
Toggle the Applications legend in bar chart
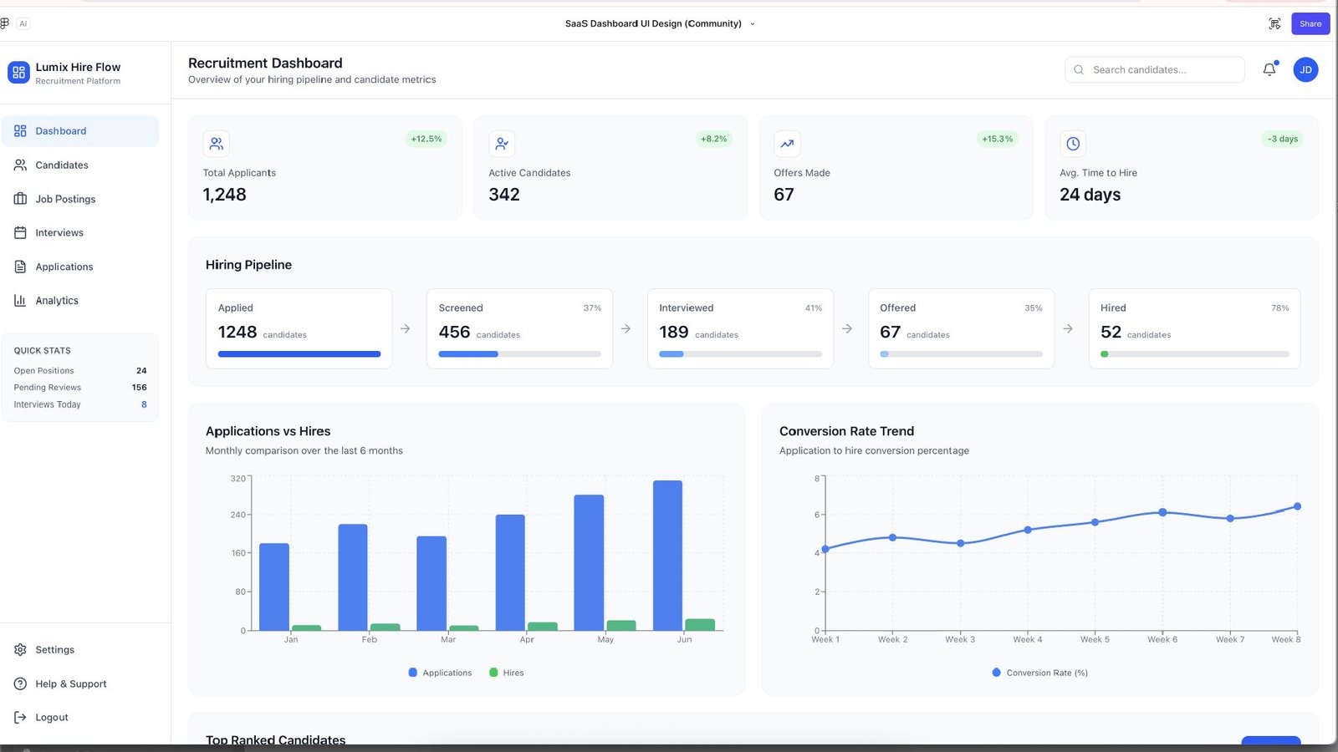pyautogui.click(x=440, y=673)
